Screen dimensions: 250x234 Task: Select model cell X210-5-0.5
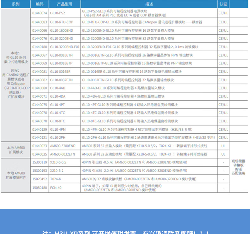[65, 162]
